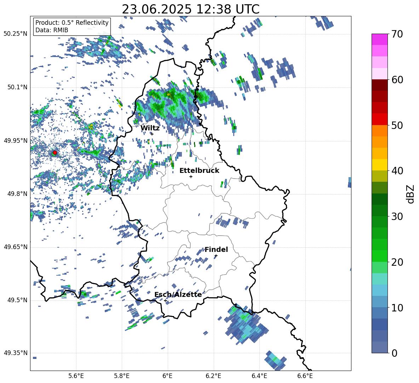Screen dimensions: 419x383
Task: Click the colorbar value 20
Action: click(397, 262)
